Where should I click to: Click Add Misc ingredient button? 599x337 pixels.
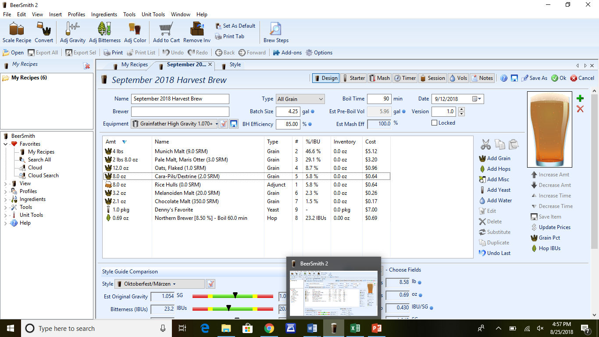point(494,179)
